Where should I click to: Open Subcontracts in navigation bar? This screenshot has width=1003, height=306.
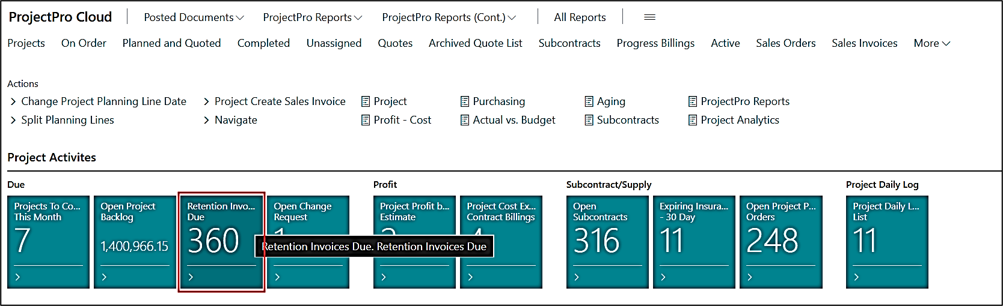[569, 43]
